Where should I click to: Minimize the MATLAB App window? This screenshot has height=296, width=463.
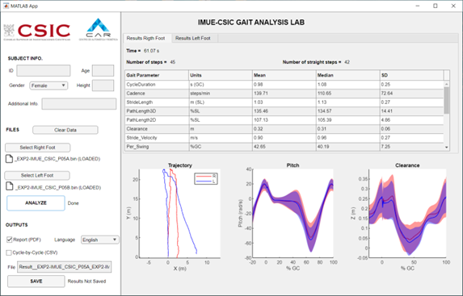tap(418, 6)
